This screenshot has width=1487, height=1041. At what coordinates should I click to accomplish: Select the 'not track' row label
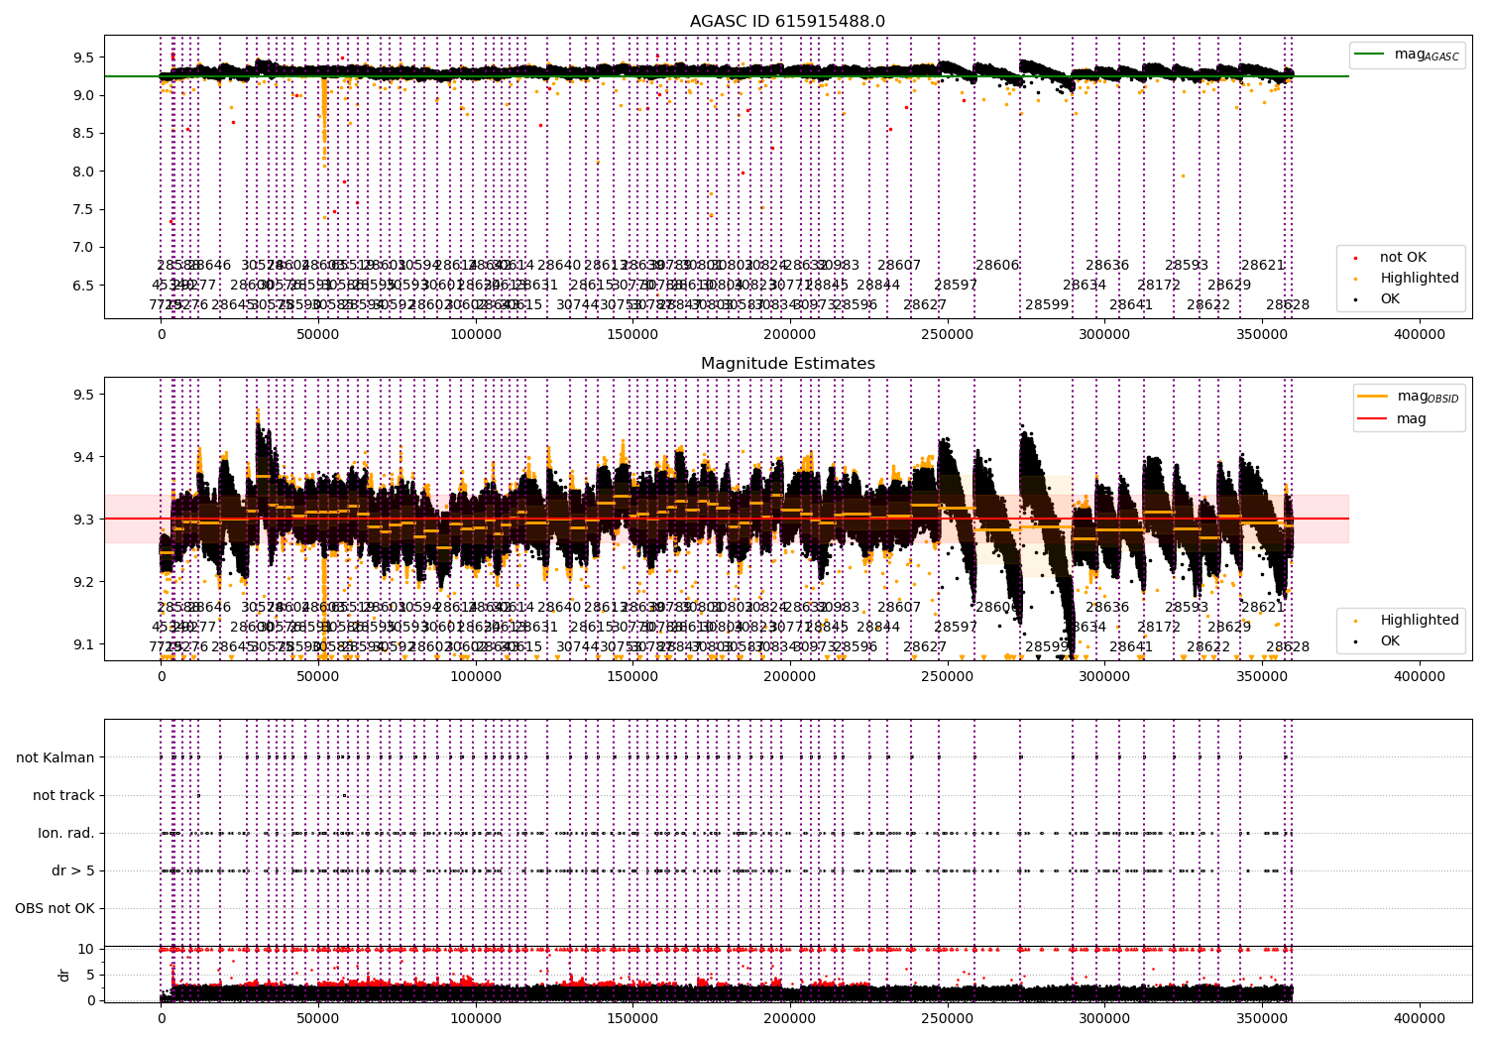pyautogui.click(x=63, y=796)
